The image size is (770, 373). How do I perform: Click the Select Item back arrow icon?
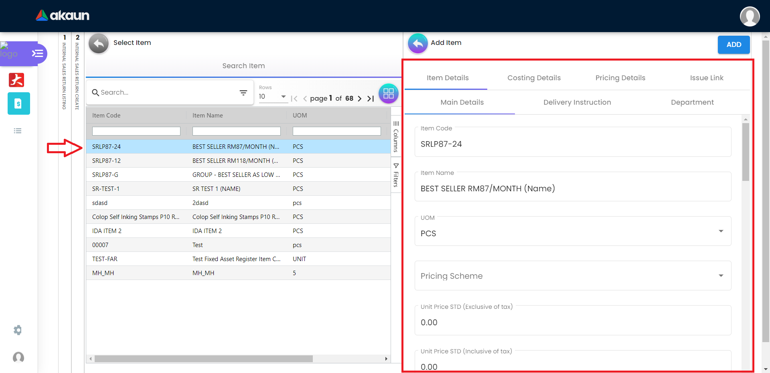[x=99, y=43]
